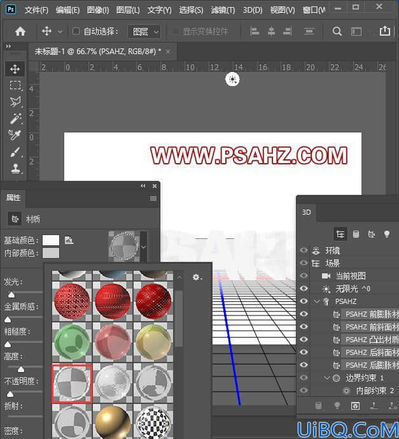The height and width of the screenshot is (439, 399).
Task: Open the 文件(F) menu
Action: (x=36, y=10)
